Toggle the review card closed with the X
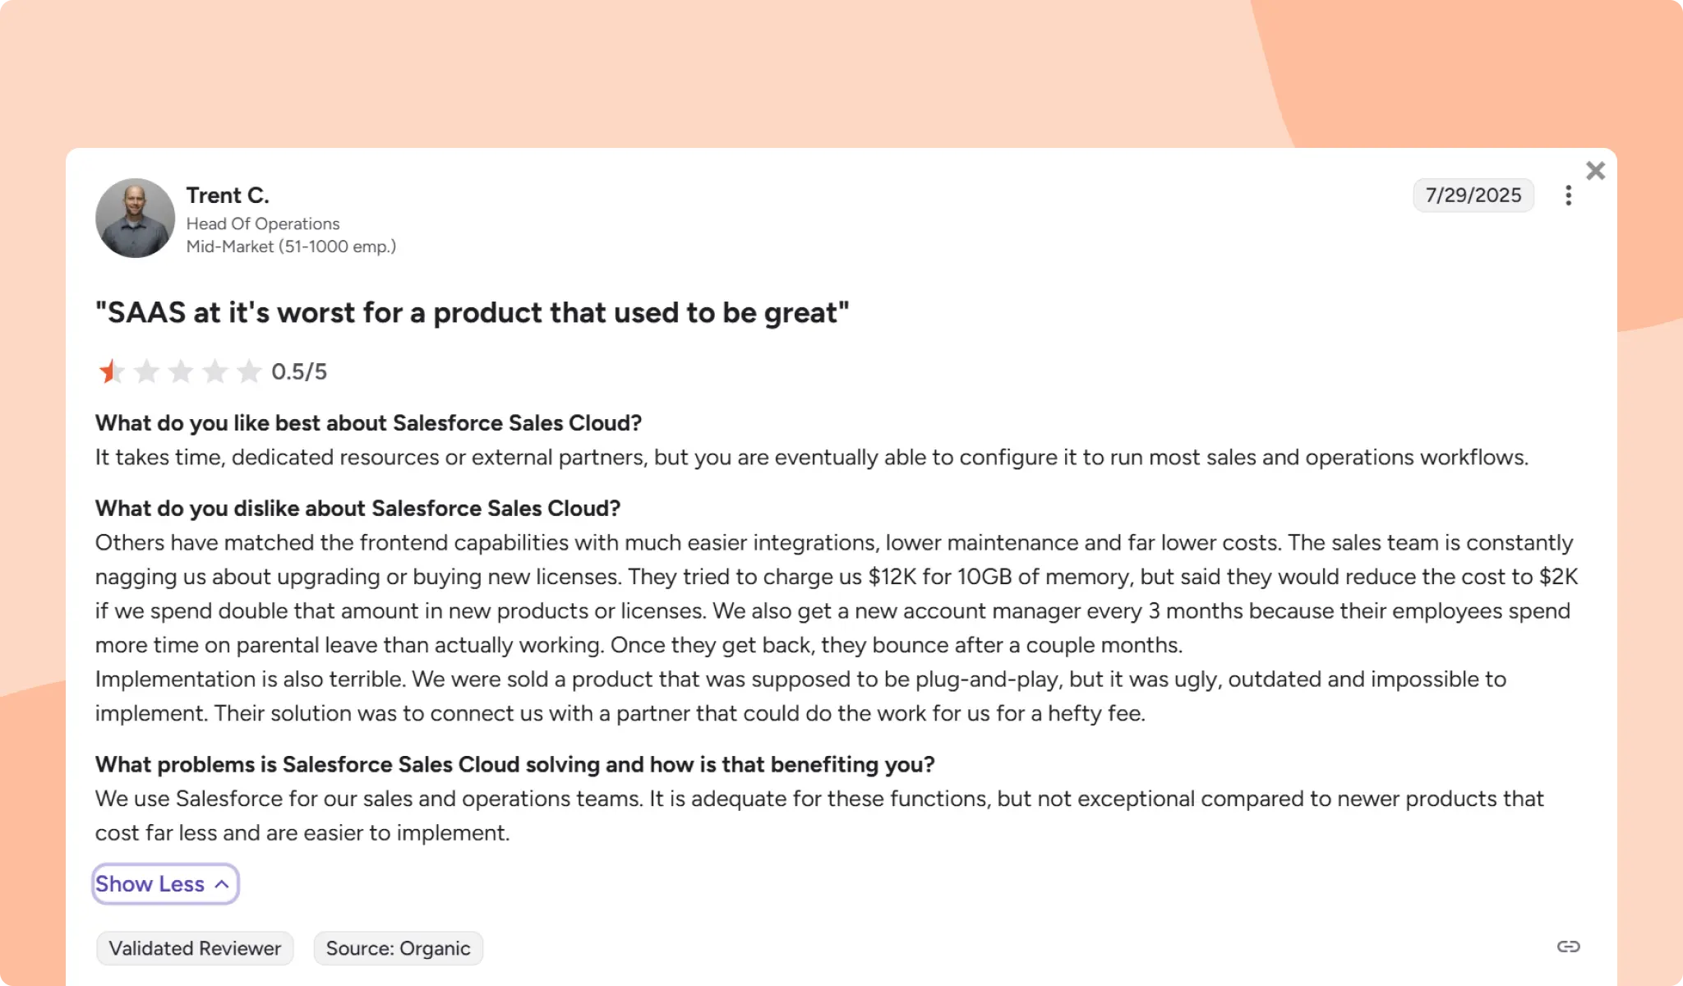 tap(1596, 171)
